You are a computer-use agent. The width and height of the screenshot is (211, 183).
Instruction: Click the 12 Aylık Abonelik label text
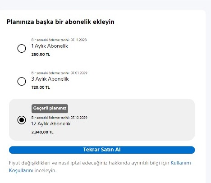51,124
